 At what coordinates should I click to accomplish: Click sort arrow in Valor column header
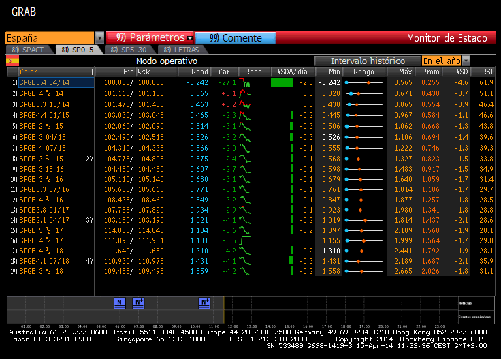point(92,72)
